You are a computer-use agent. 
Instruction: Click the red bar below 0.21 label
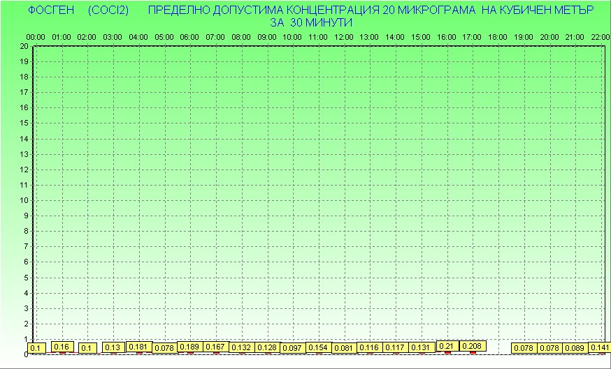point(447,352)
